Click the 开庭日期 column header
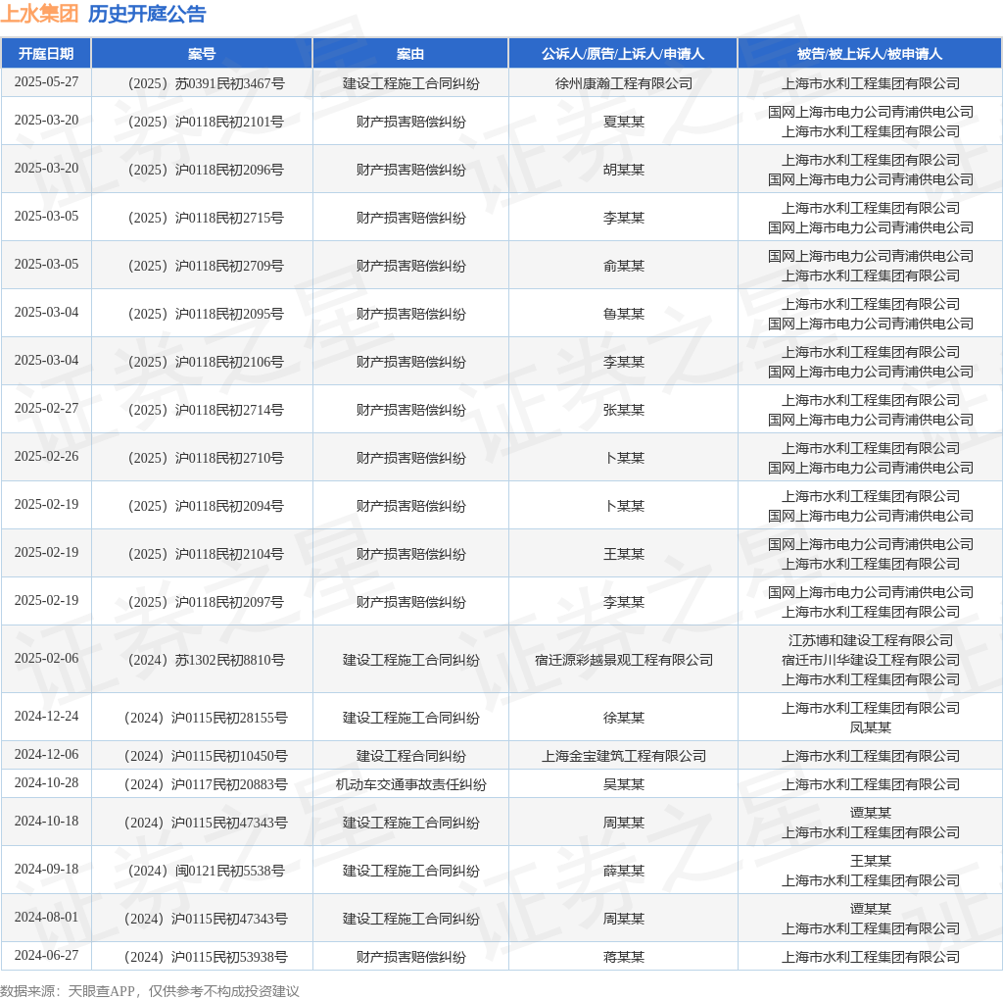The width and height of the screenshot is (1003, 1000). (x=46, y=54)
